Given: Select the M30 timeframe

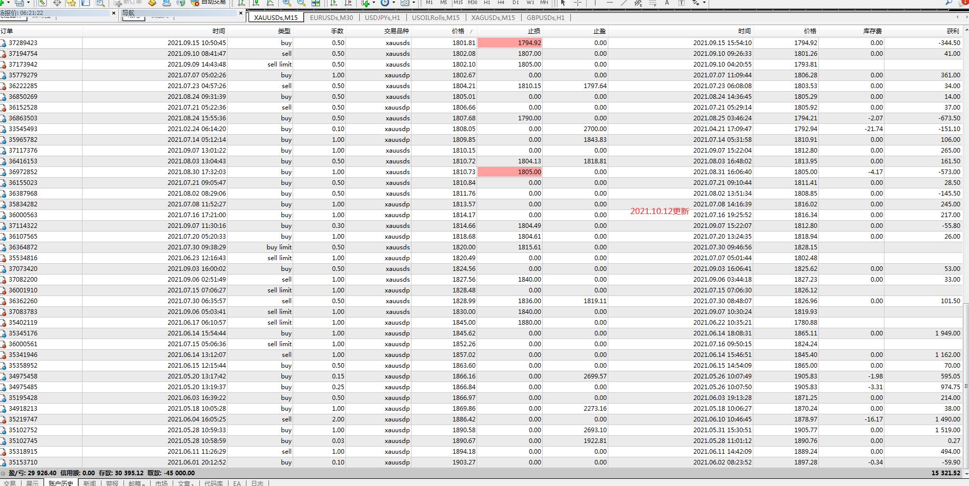Looking at the screenshot, I should 472,3.
